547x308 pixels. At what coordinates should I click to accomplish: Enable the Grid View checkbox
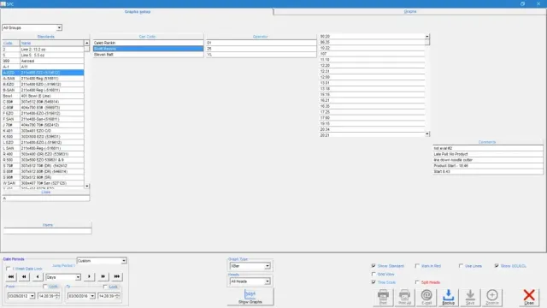(373, 274)
